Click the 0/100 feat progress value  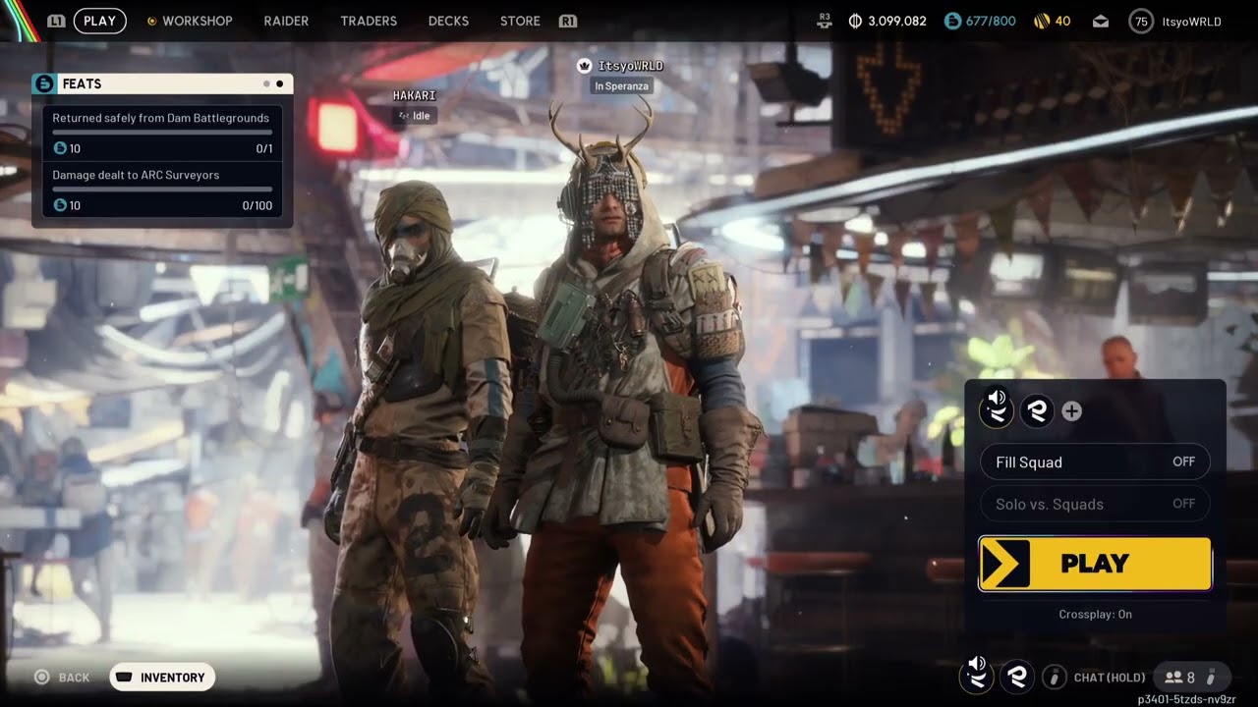257,205
